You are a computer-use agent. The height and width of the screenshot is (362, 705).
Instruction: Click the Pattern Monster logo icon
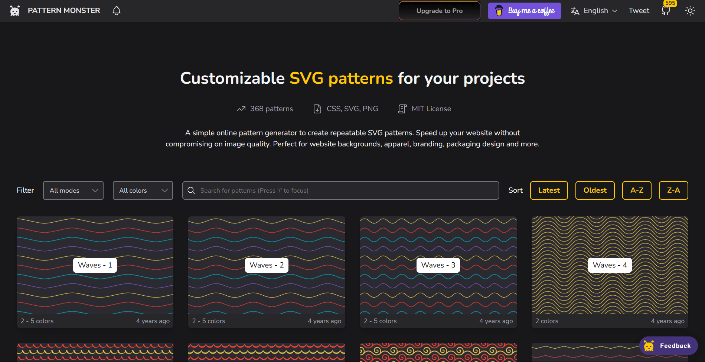point(14,10)
